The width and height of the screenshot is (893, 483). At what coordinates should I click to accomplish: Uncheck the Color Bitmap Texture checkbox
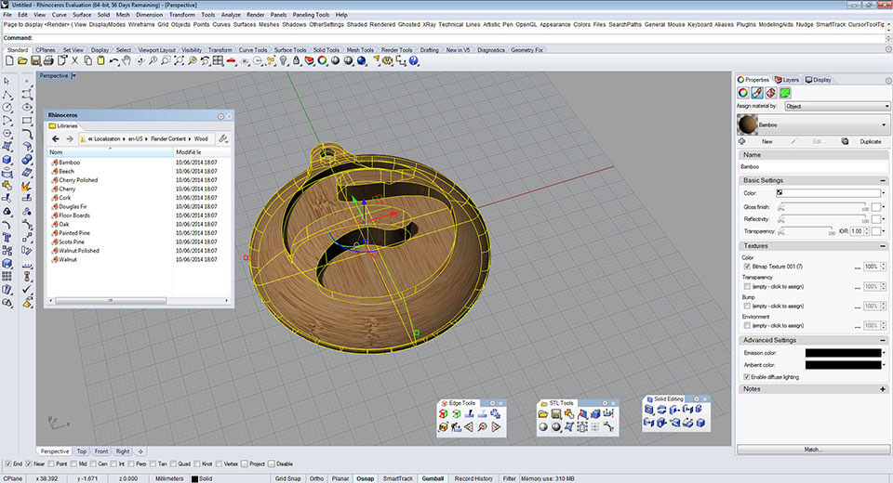(x=748, y=267)
